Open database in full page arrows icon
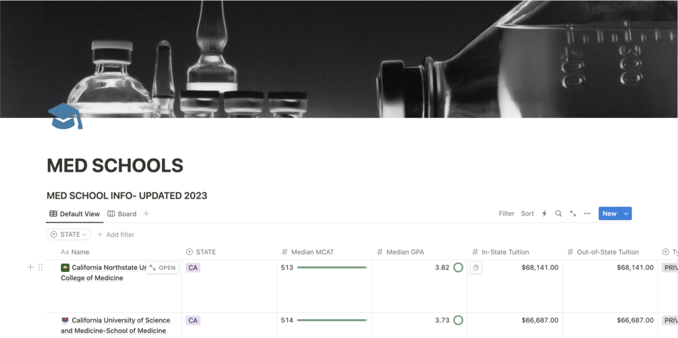 pyautogui.click(x=573, y=213)
